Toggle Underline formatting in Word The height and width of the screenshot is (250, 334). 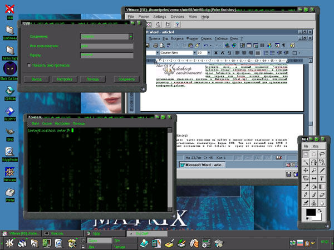pyautogui.click(x=229, y=53)
